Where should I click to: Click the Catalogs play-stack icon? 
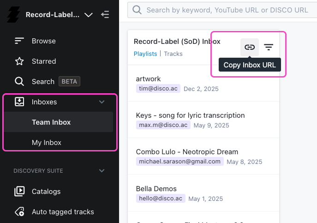coord(19,191)
